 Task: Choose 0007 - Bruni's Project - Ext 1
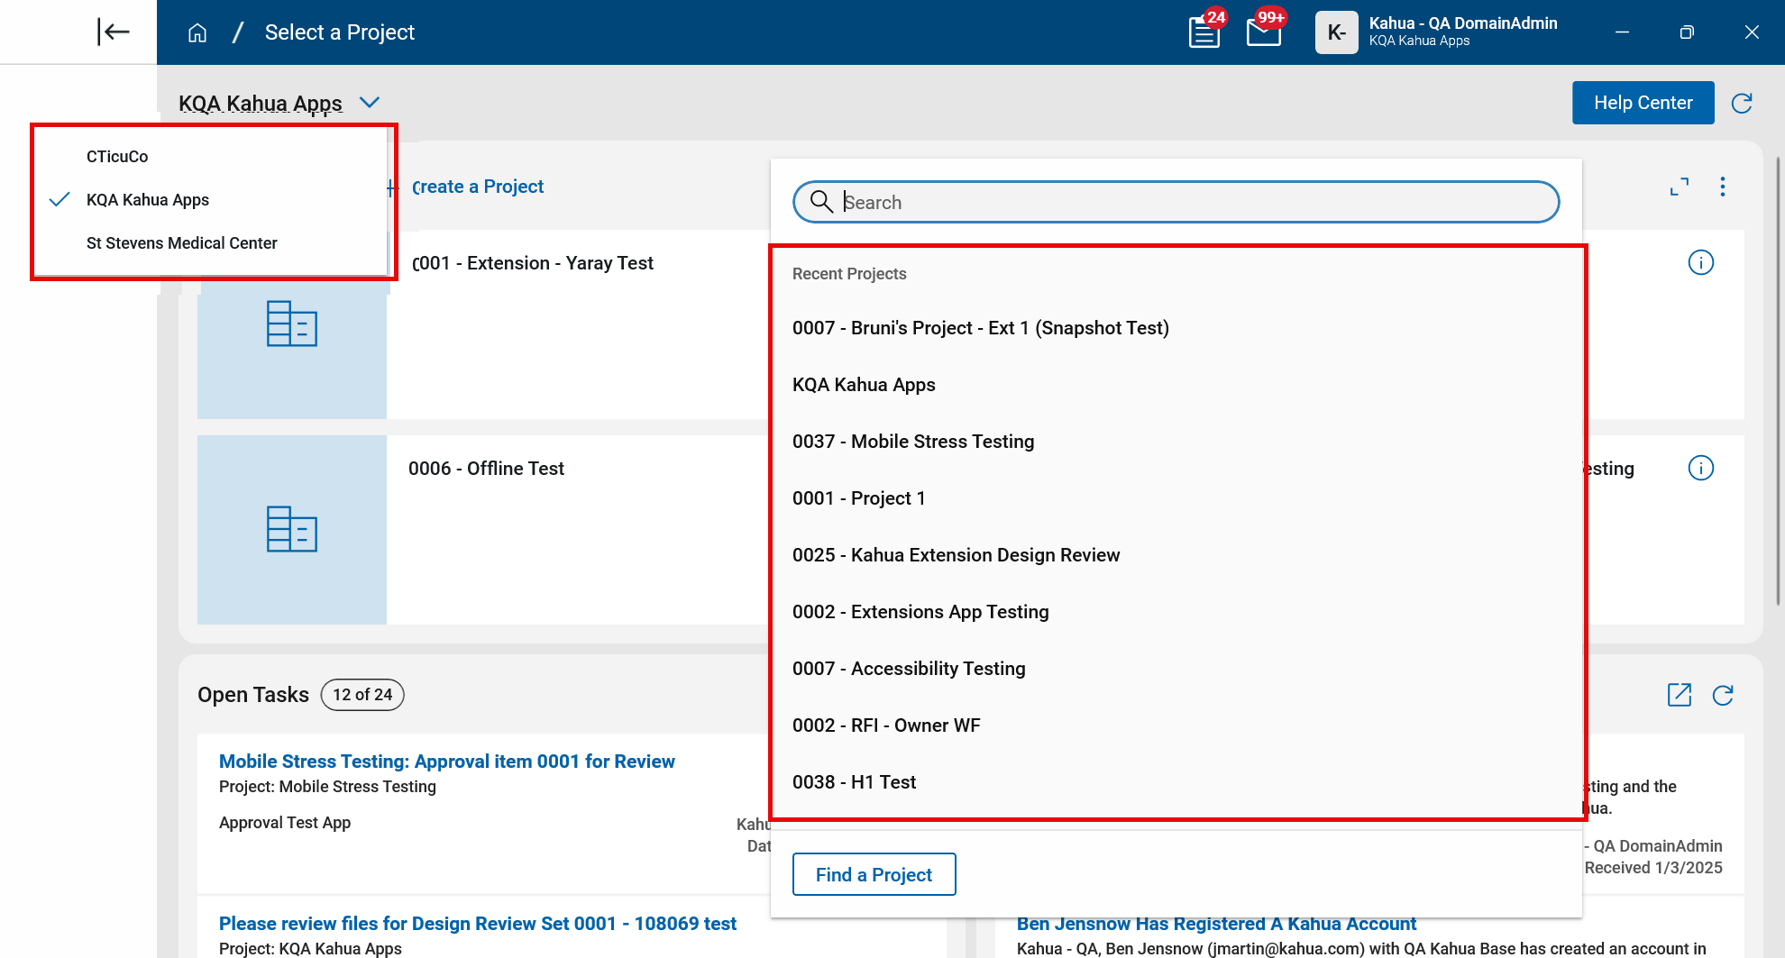[x=1176, y=328]
